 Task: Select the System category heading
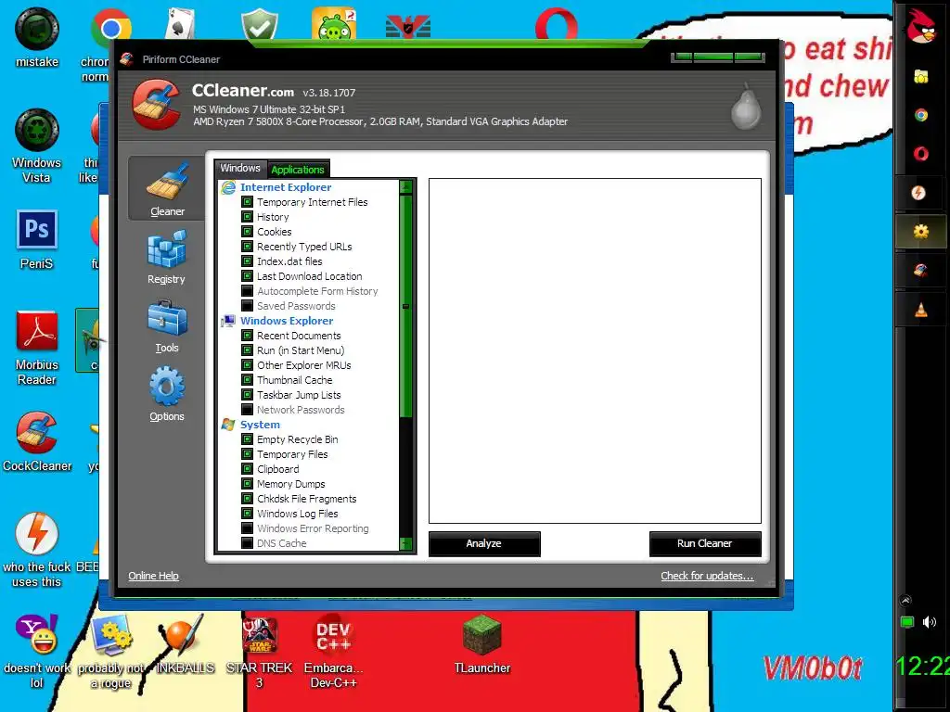click(260, 425)
